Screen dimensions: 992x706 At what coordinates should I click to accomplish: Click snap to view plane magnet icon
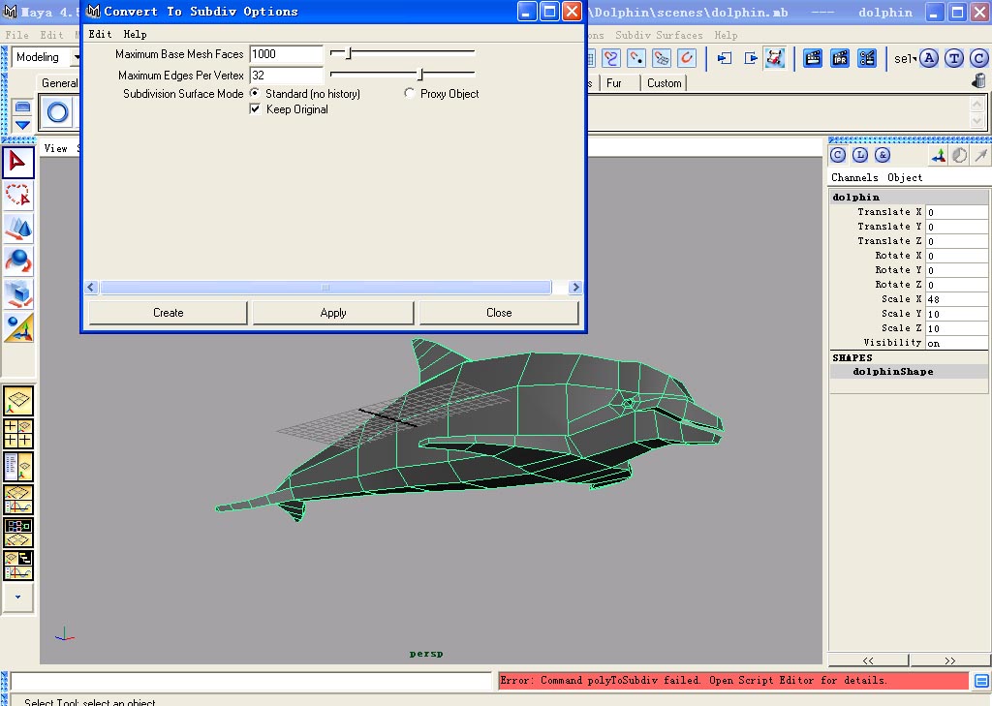click(661, 58)
